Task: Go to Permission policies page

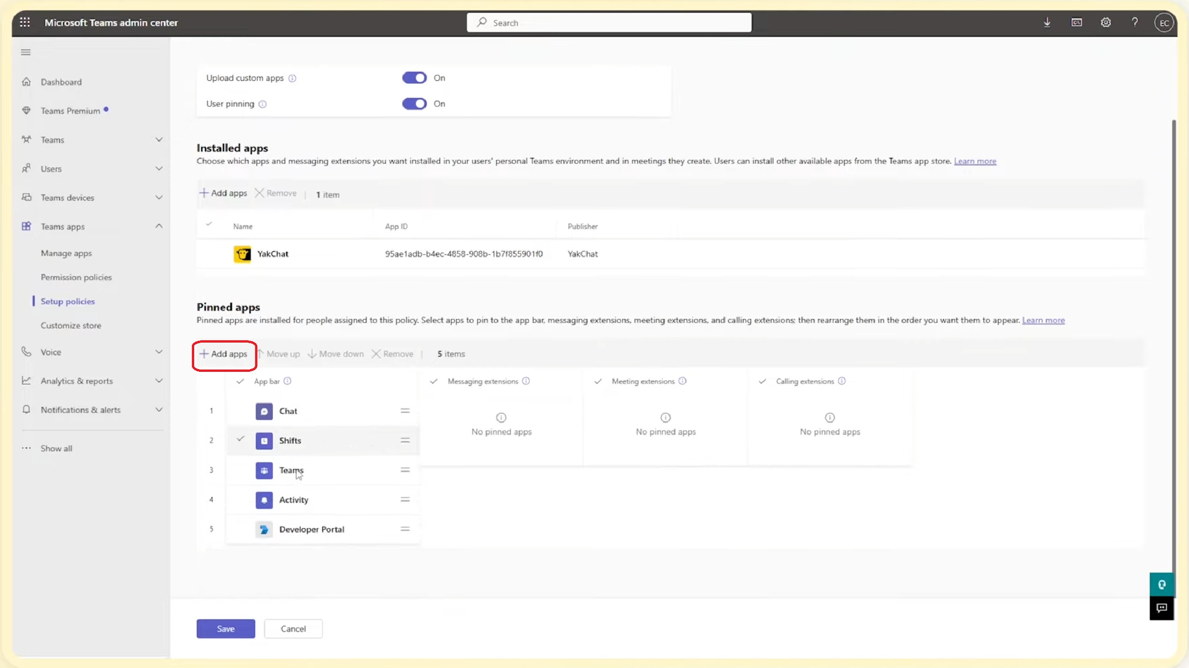Action: (x=76, y=277)
